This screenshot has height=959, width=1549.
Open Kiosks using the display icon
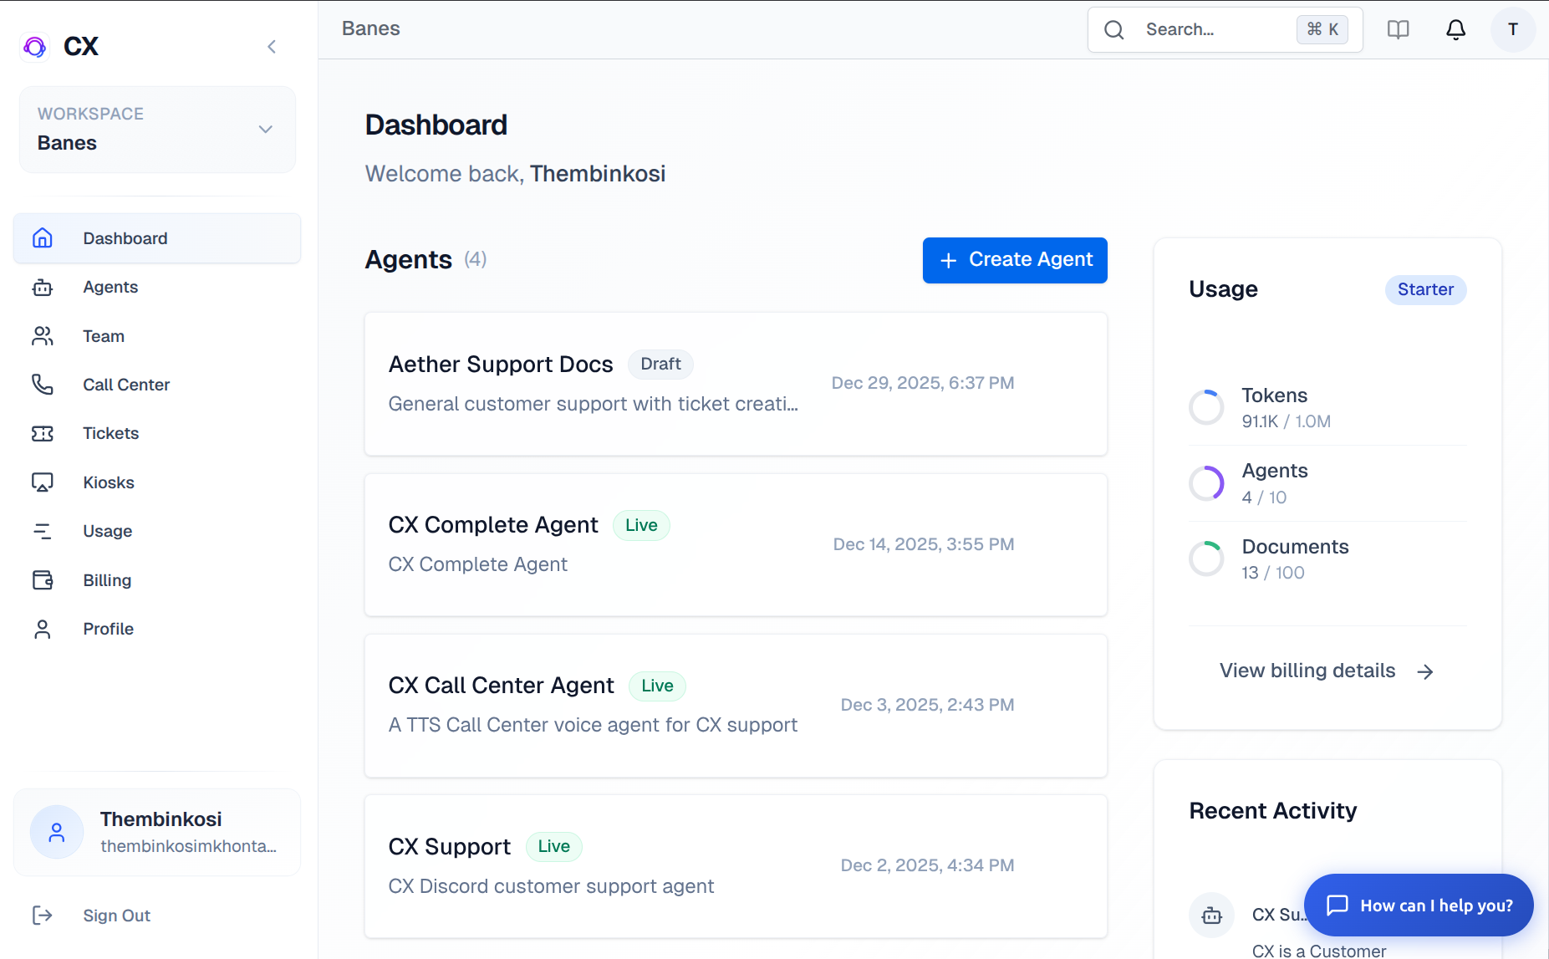pyautogui.click(x=43, y=482)
